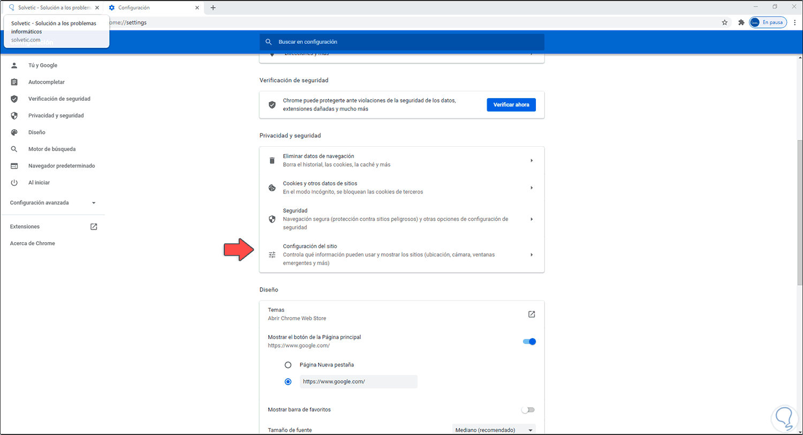Viewport: 803px width, 435px height.
Task: Click the Diseño palette icon
Action: click(14, 132)
